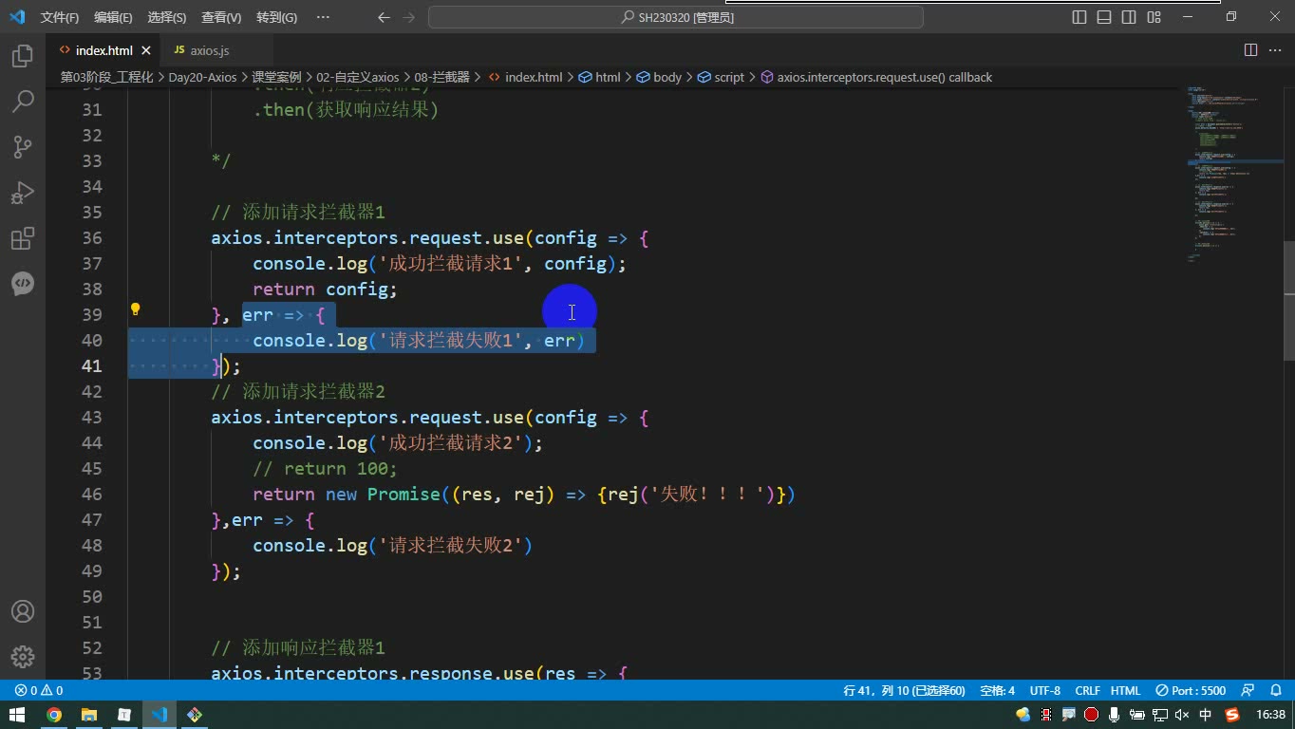
Task: Click the vertical scrollbar thumb in editor
Action: click(x=1289, y=300)
